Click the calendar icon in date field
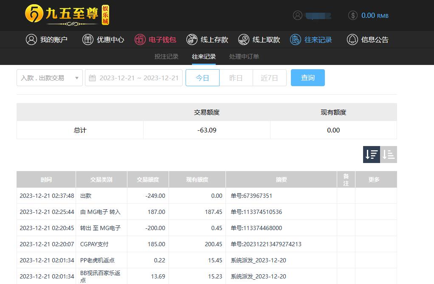 92,78
